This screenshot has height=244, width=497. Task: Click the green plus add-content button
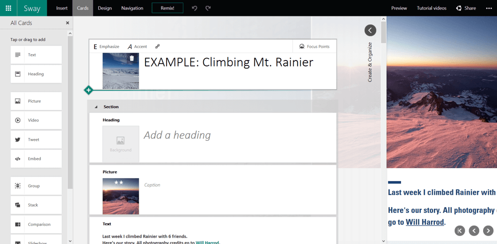pos(88,90)
